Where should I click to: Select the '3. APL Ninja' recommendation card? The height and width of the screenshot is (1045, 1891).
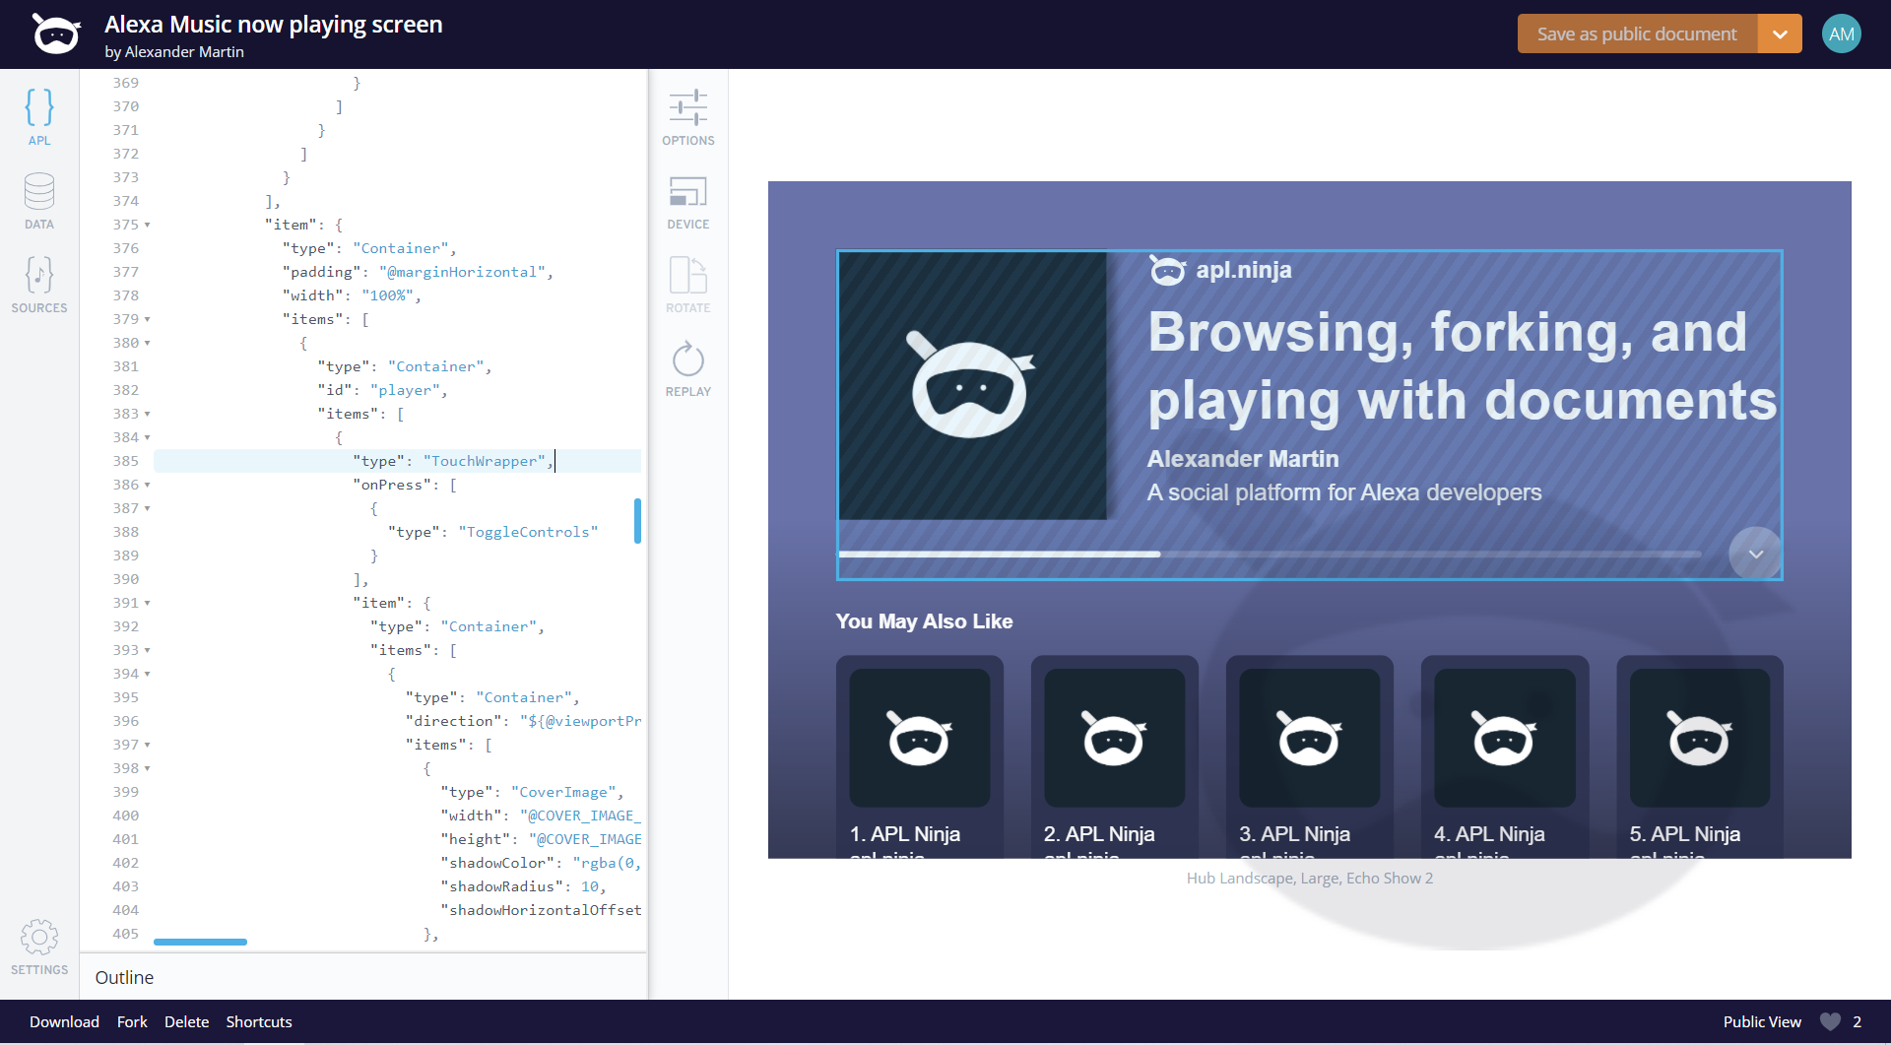pos(1310,756)
